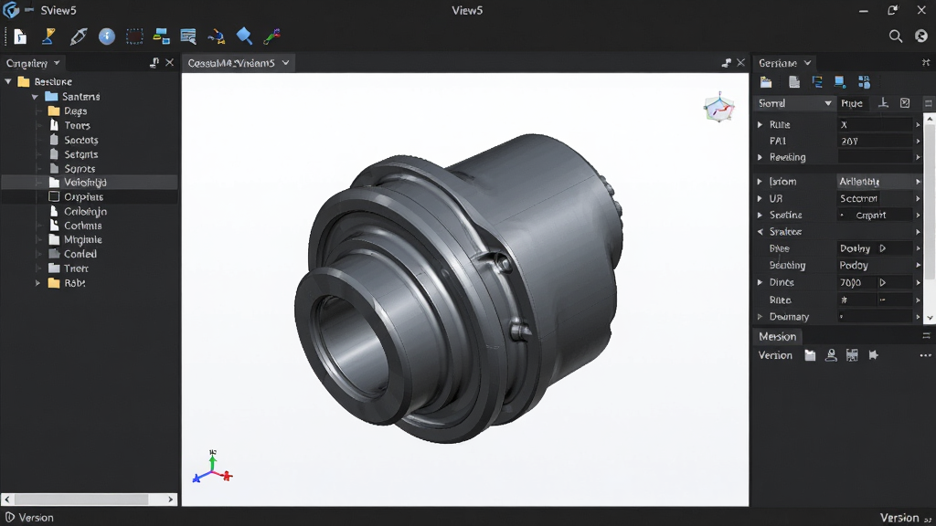Pin the left tree panel
The image size is (936, 526).
(x=154, y=63)
